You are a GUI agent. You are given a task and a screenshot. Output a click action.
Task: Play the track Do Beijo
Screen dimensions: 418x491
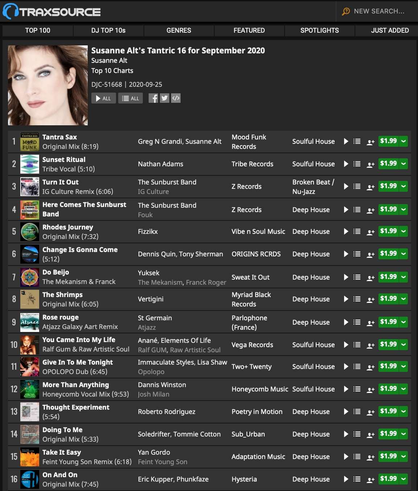point(346,277)
